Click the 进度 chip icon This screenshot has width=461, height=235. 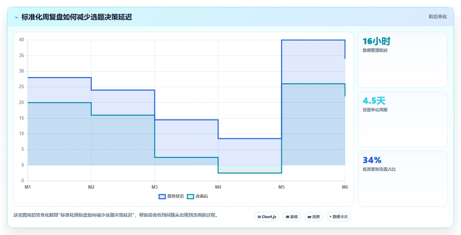309,217
